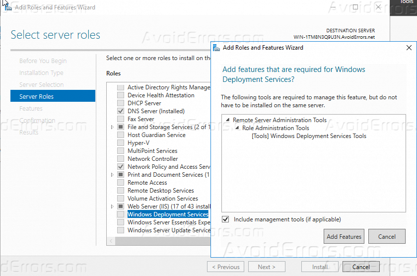417x276 pixels.
Task: Collapse Remote Server Administration Tools node
Action: (x=227, y=120)
